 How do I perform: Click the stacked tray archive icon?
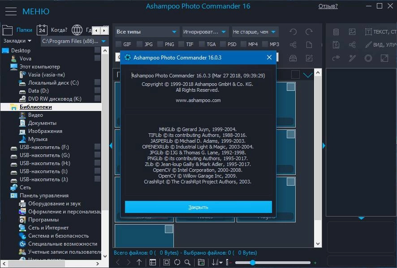[x=293, y=58]
